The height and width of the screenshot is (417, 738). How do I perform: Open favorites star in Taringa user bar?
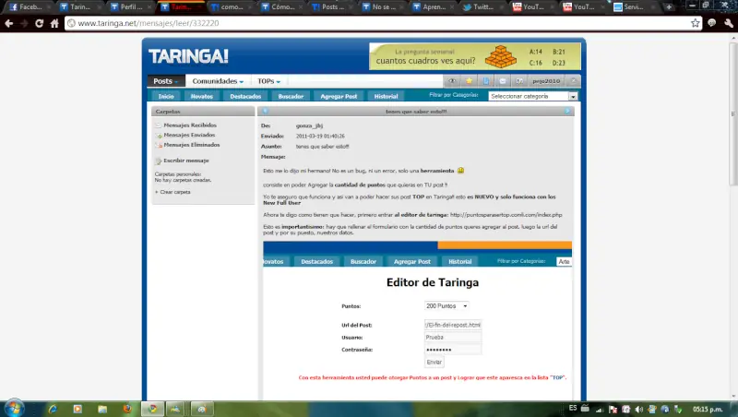pyautogui.click(x=469, y=81)
